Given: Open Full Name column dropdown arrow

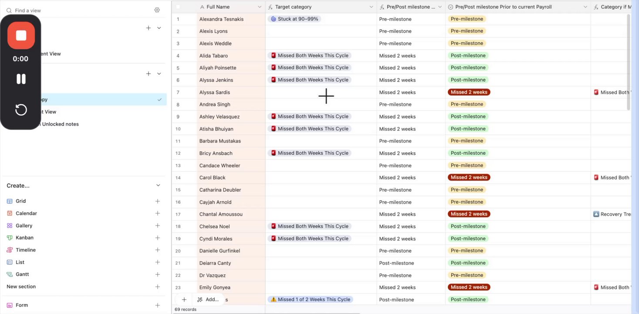Looking at the screenshot, I should (x=260, y=7).
